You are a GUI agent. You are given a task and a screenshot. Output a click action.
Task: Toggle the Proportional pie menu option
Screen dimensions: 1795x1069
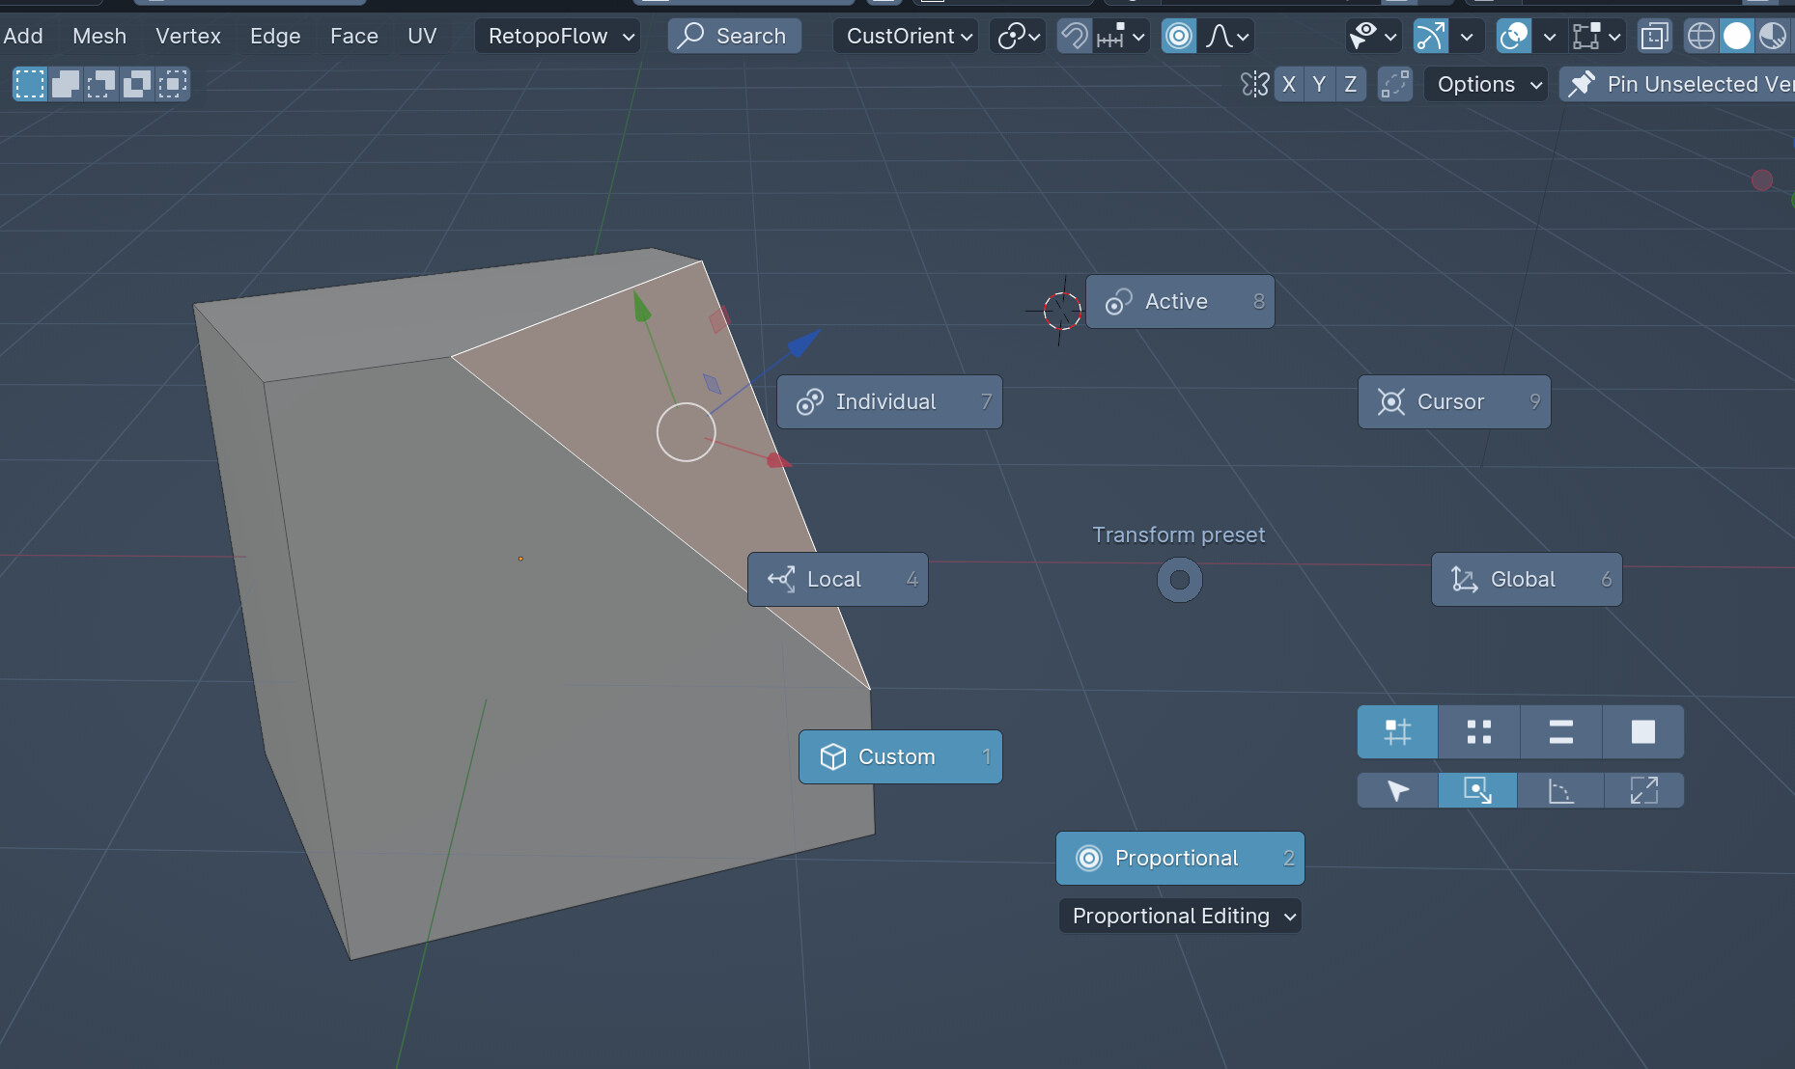pos(1180,859)
